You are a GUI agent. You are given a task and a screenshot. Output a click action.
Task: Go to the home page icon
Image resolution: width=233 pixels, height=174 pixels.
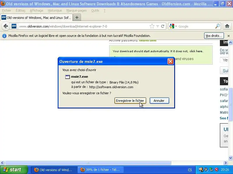[227, 26]
